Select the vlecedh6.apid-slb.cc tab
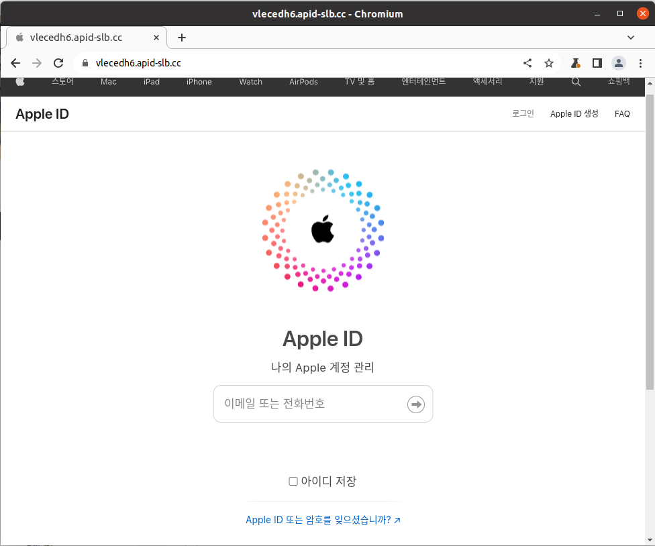The height and width of the screenshot is (546, 655). [x=87, y=38]
